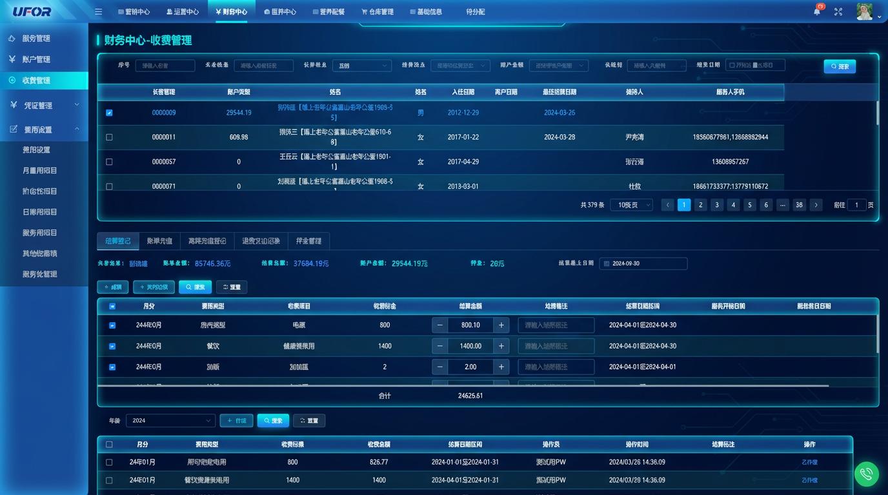Open the notification bell icon

coord(816,12)
